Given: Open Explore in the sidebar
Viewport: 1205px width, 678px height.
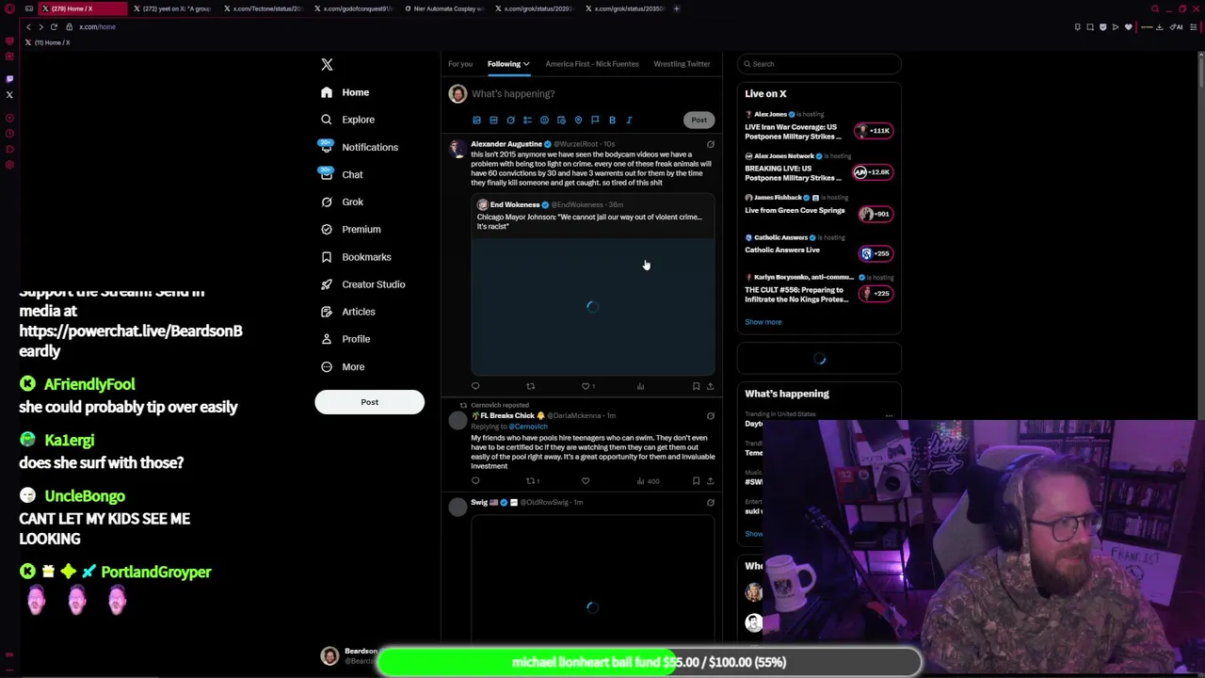Looking at the screenshot, I should 347,120.
